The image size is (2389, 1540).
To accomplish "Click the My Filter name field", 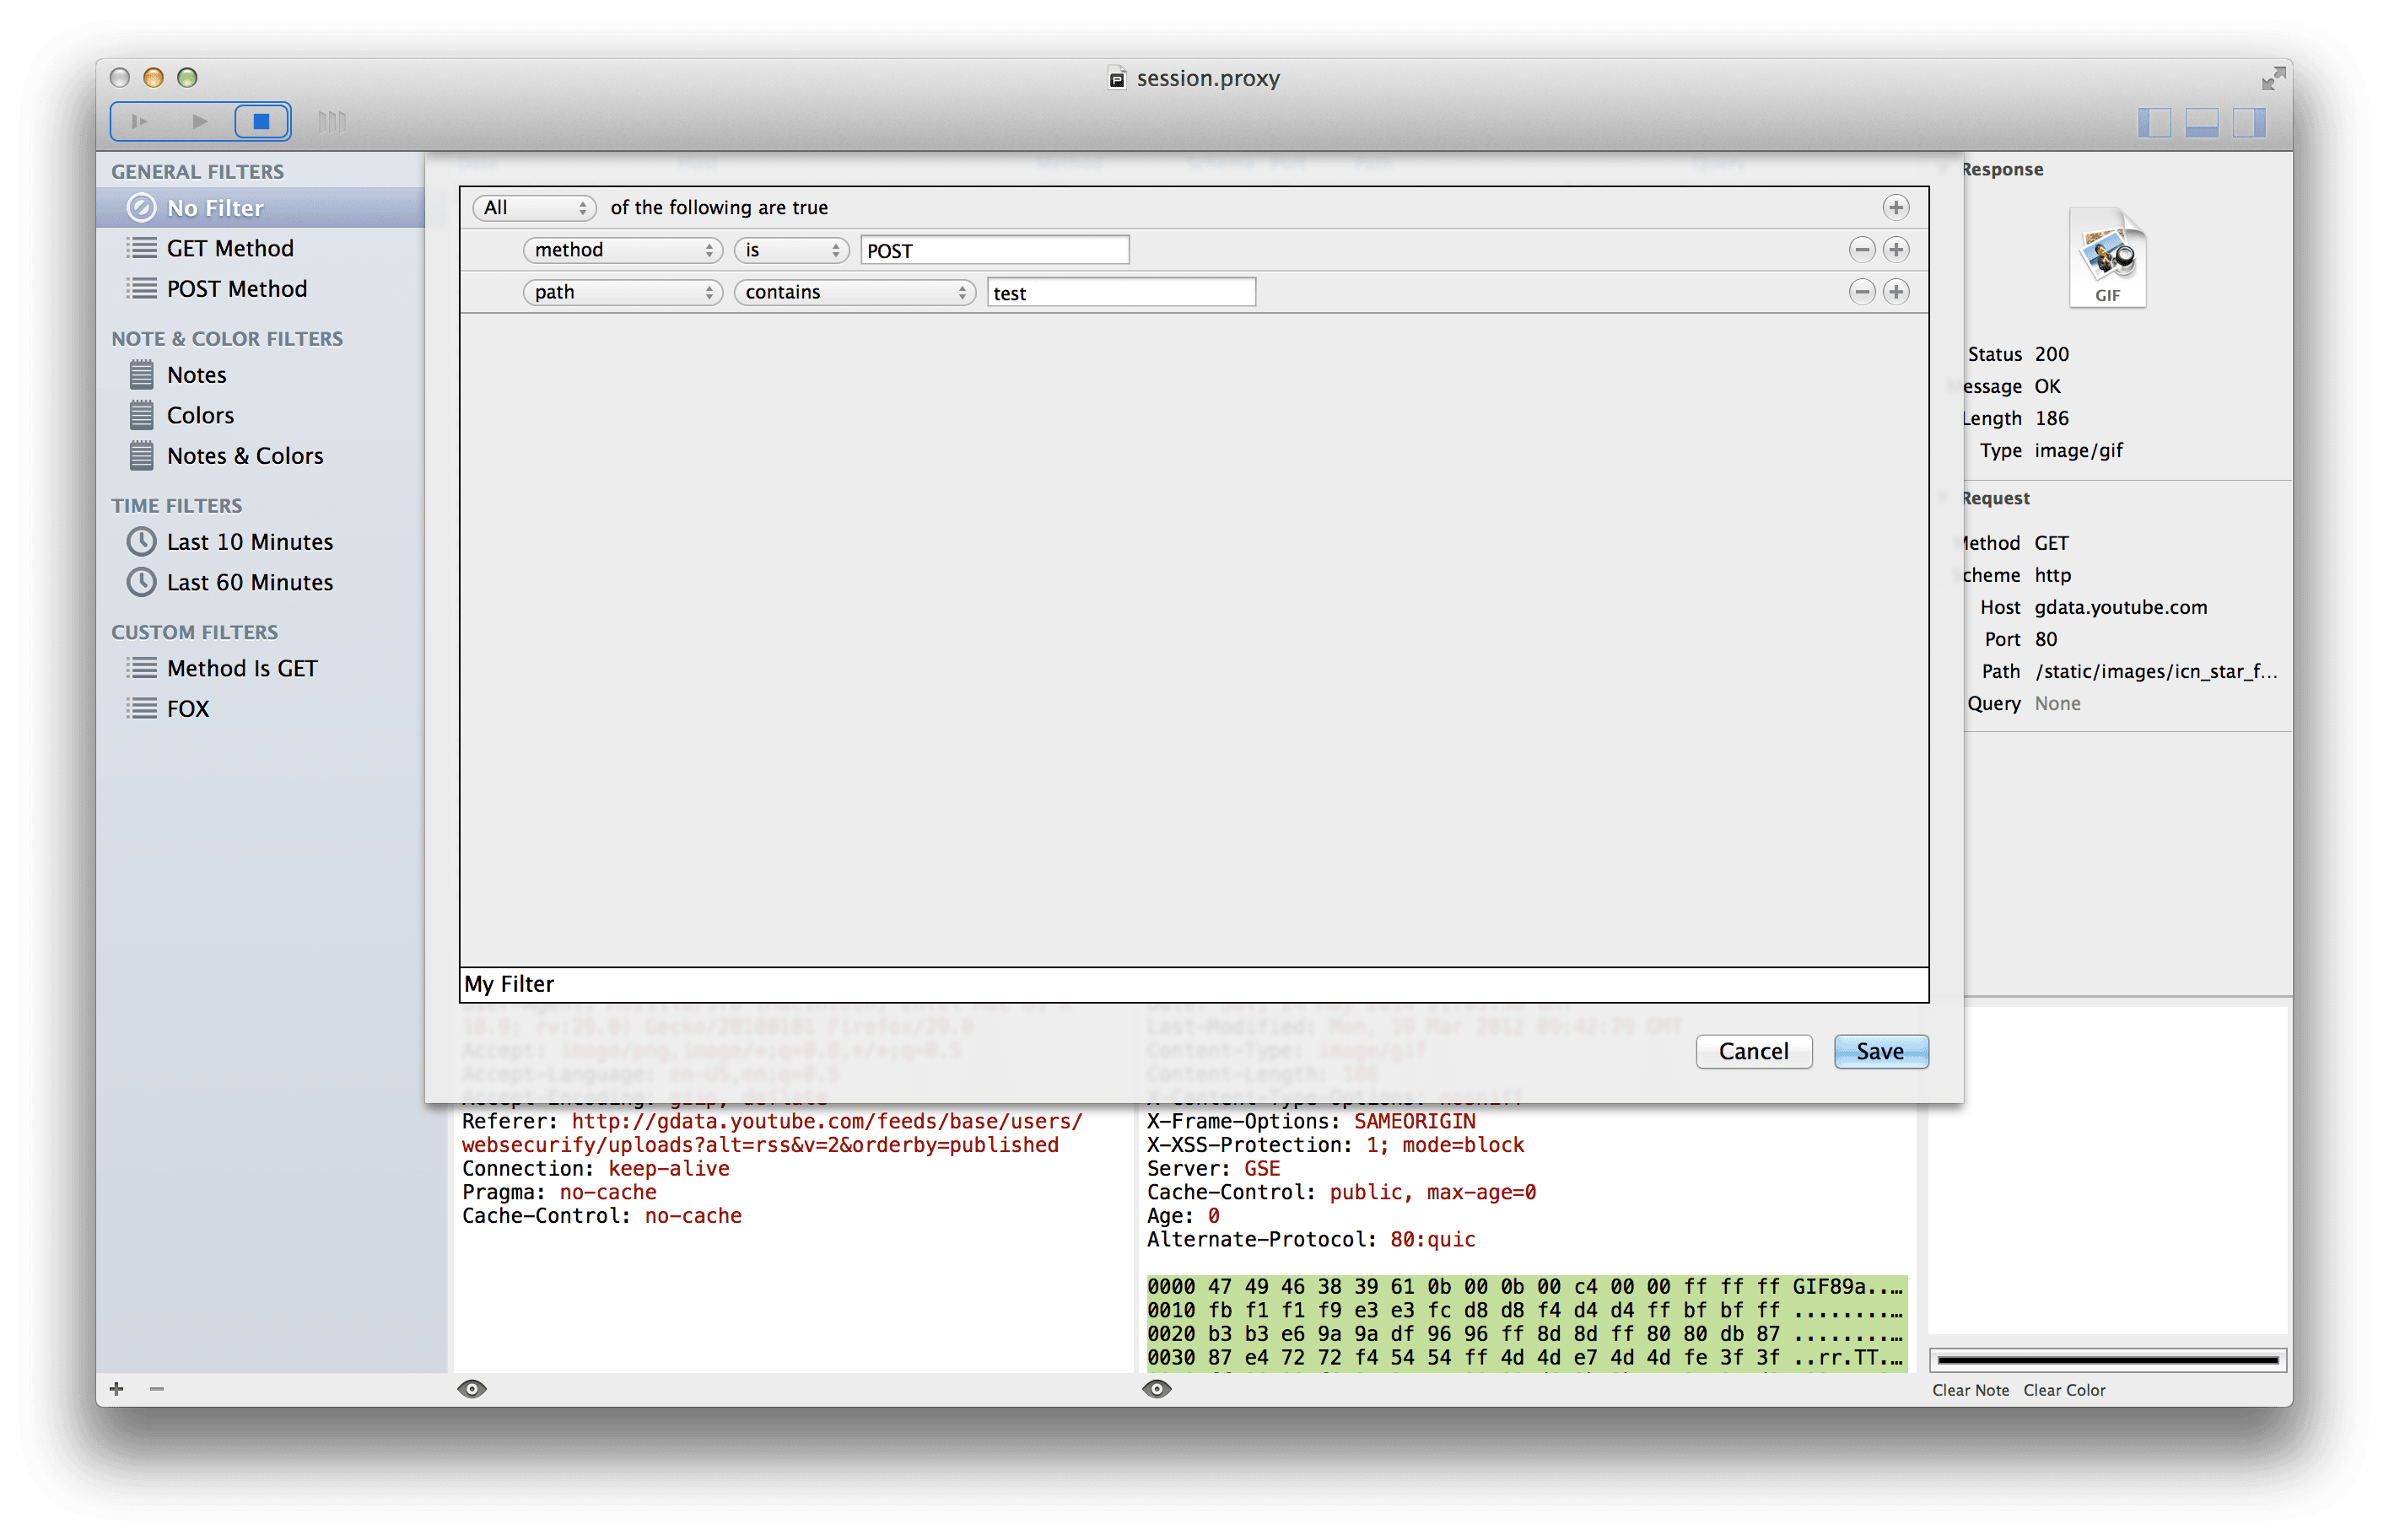I will [x=1194, y=984].
